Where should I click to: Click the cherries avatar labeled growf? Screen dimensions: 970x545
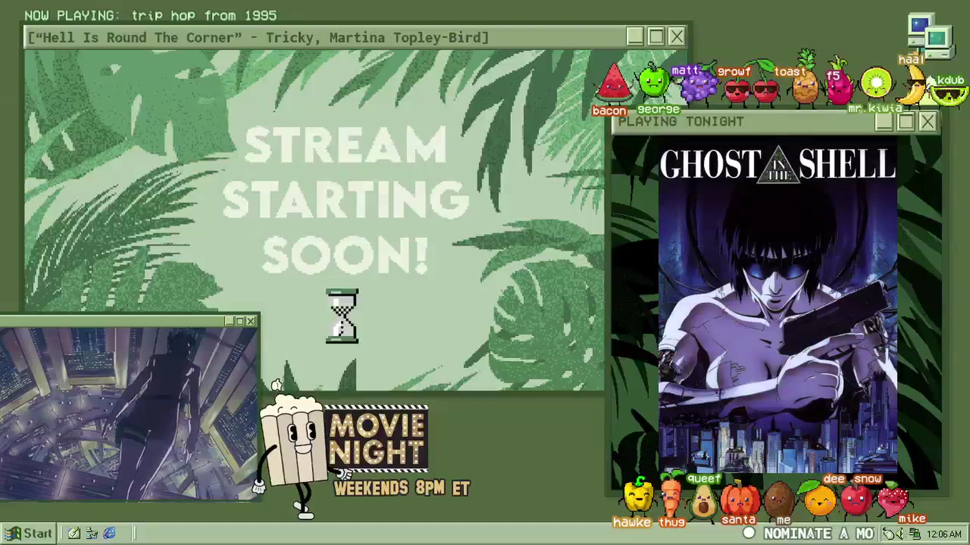click(751, 86)
